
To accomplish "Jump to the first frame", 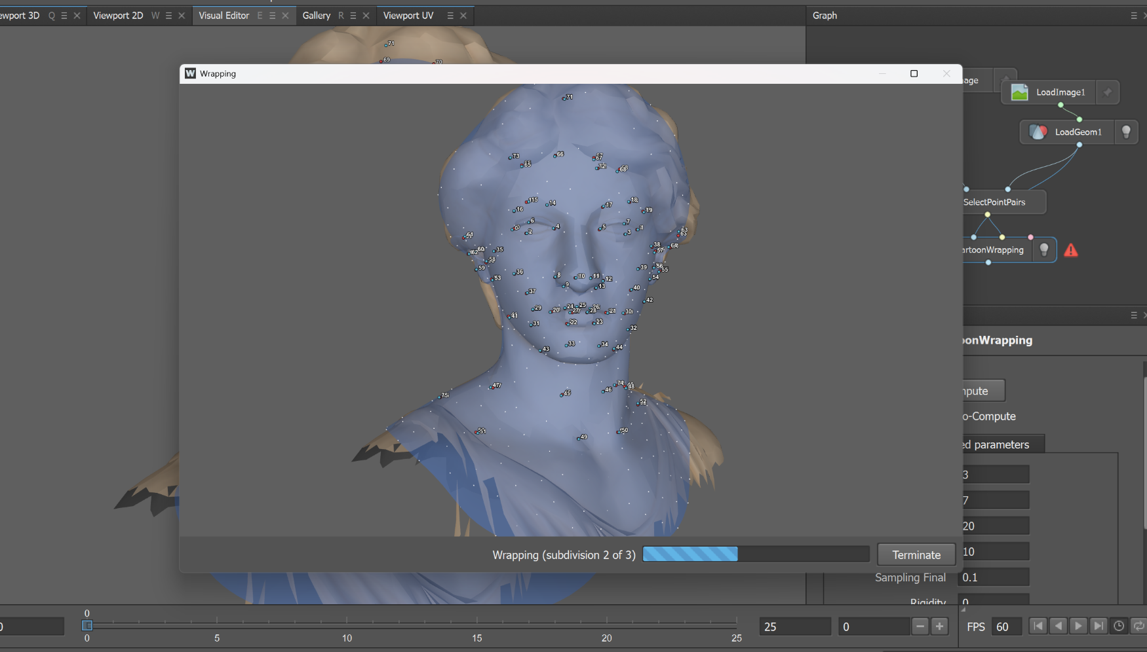I will point(1038,626).
